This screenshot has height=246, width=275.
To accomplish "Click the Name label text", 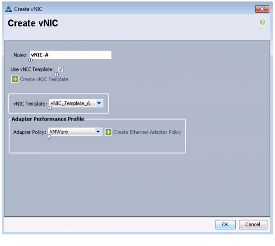I will pos(21,55).
